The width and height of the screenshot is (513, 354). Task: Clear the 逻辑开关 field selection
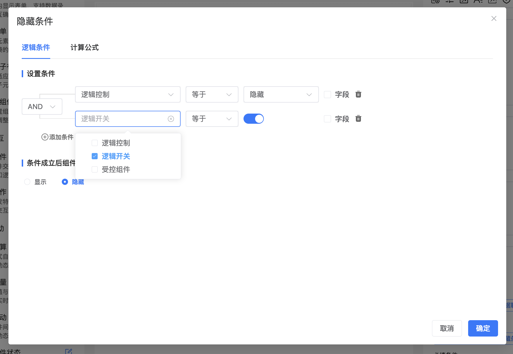171,119
